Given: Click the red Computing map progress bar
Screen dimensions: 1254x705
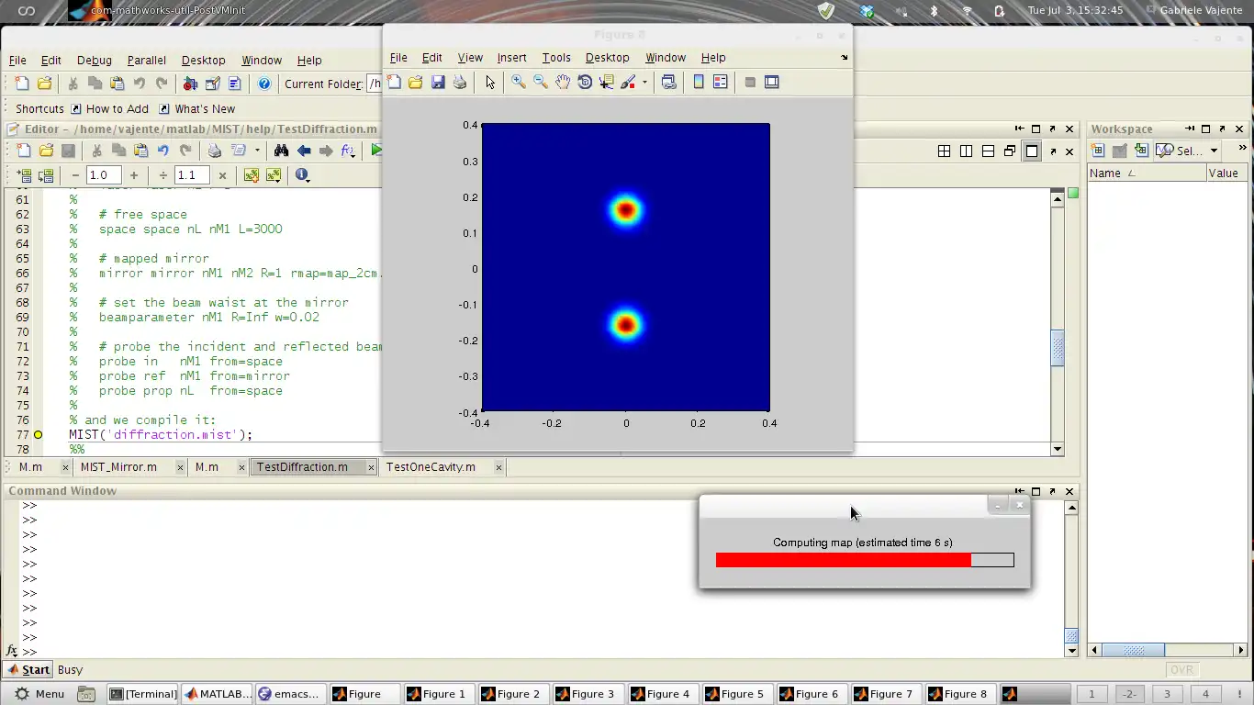Looking at the screenshot, I should point(843,560).
